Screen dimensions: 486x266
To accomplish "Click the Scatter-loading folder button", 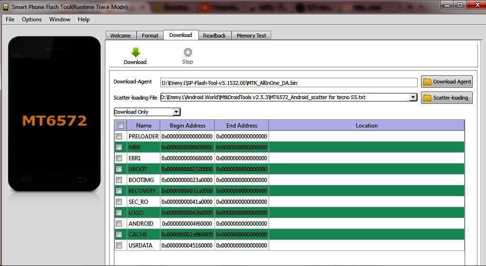I will coord(447,98).
